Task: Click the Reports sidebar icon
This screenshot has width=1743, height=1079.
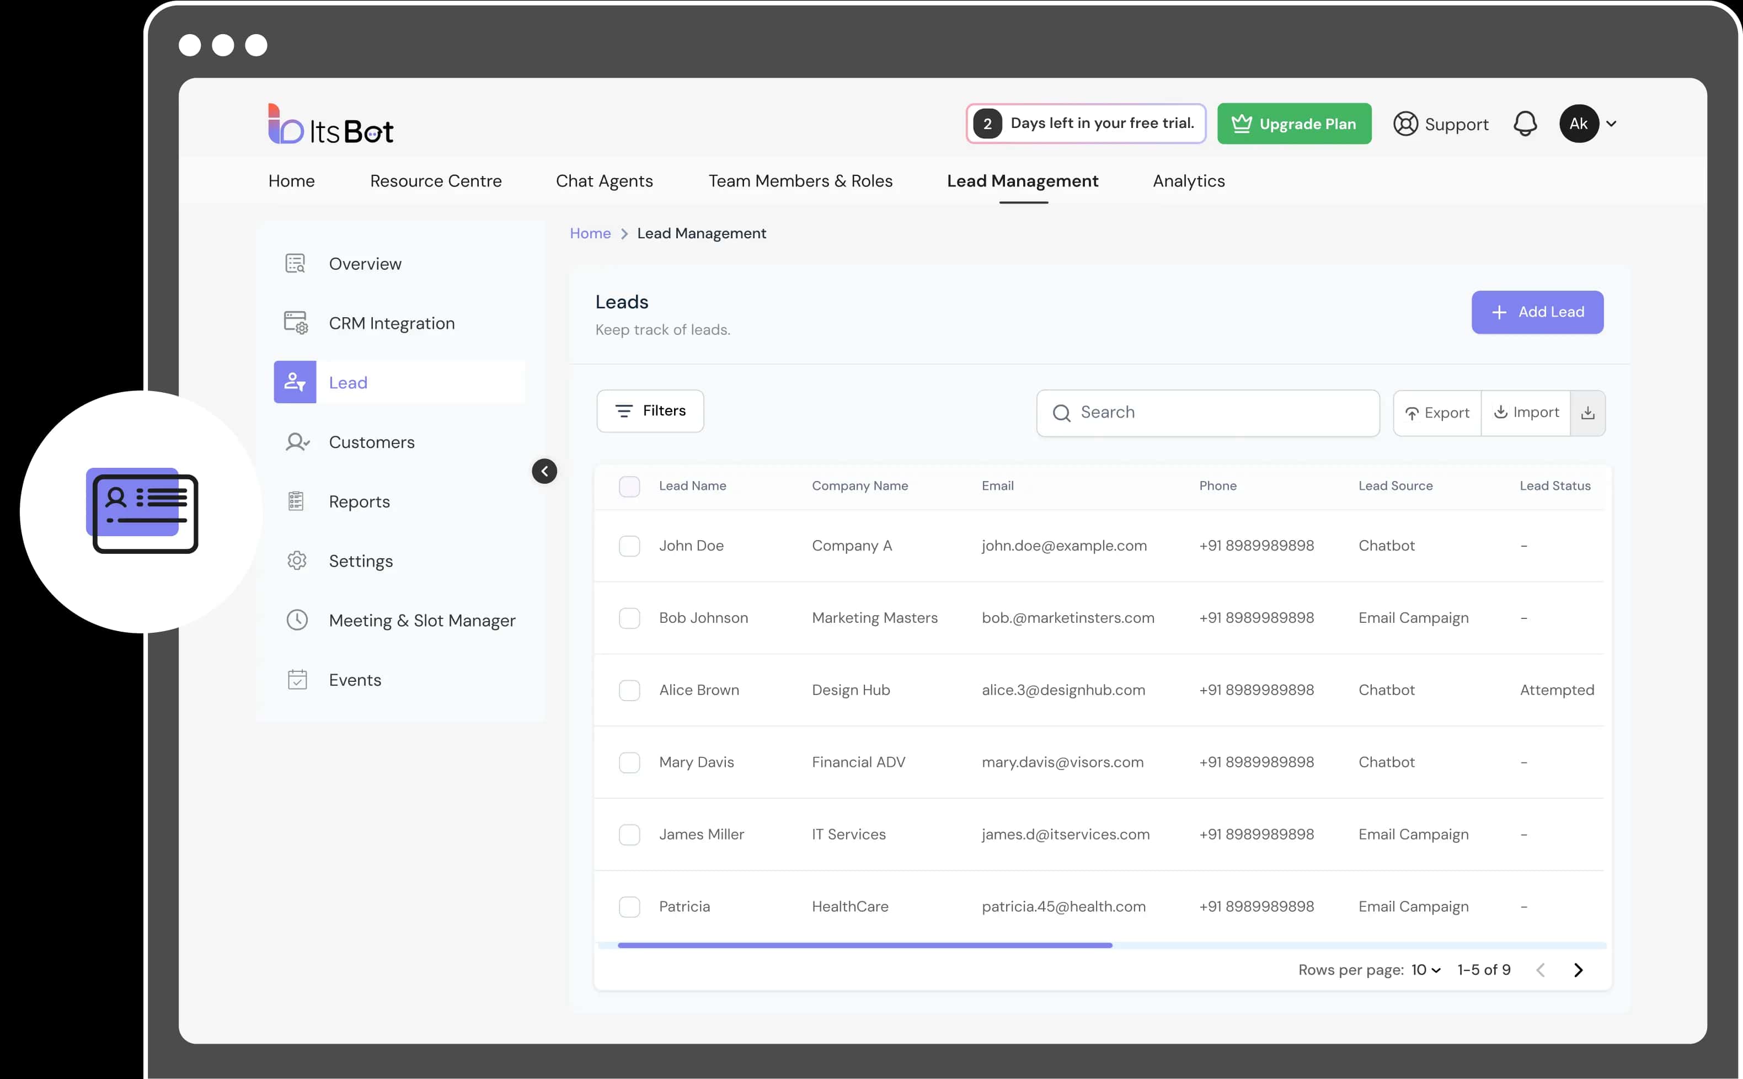Action: coord(296,501)
